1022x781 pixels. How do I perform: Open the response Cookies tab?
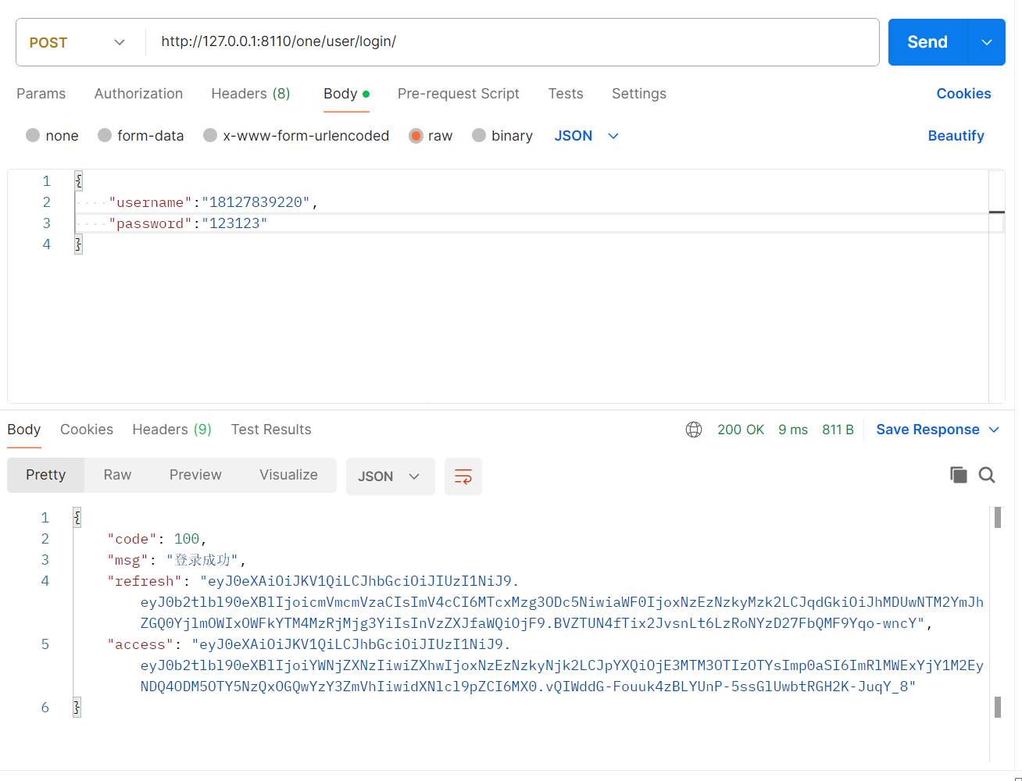tap(87, 430)
